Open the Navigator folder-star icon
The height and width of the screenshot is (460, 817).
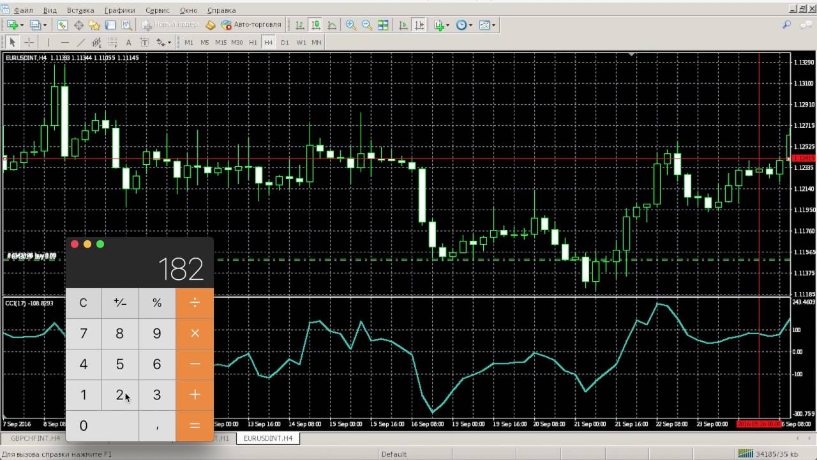click(x=94, y=25)
